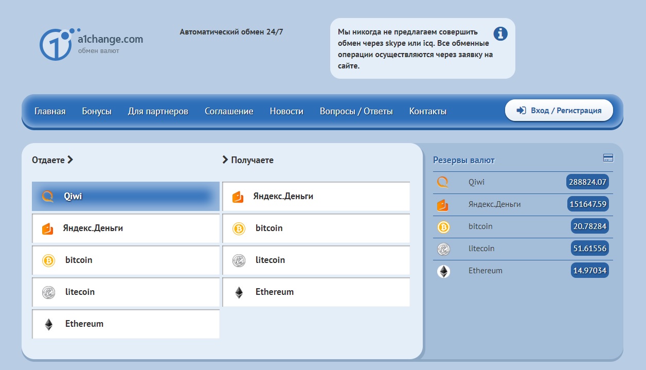Select Яндекс.Деньги as currency to give
This screenshot has width=646, height=370.
coord(125,228)
